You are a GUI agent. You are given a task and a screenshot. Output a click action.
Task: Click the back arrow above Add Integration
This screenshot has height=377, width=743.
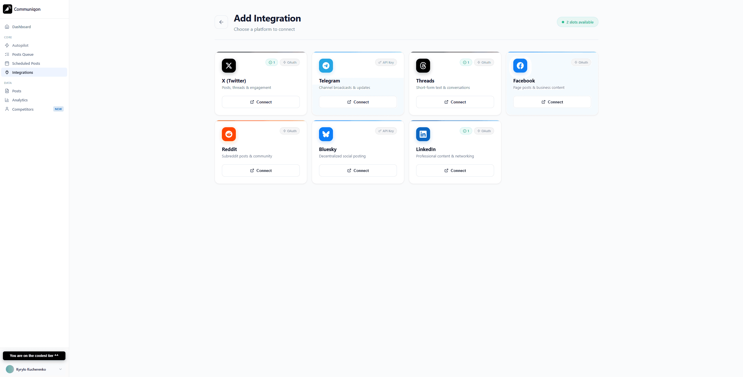(x=221, y=22)
